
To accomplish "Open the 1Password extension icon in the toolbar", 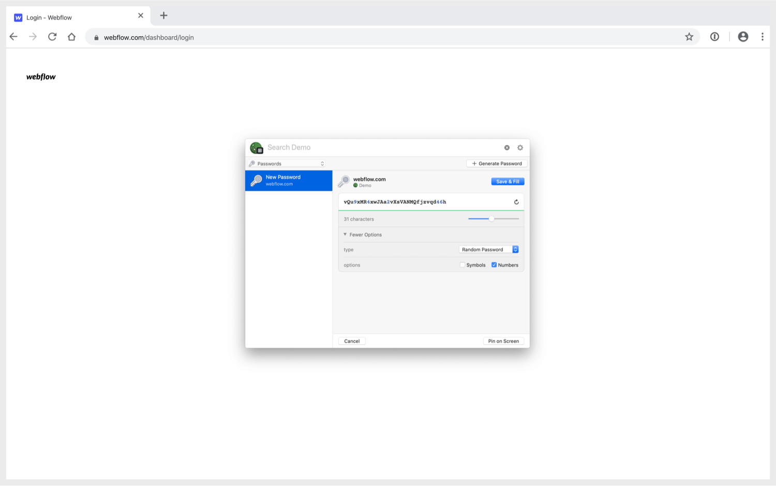I will (x=714, y=37).
